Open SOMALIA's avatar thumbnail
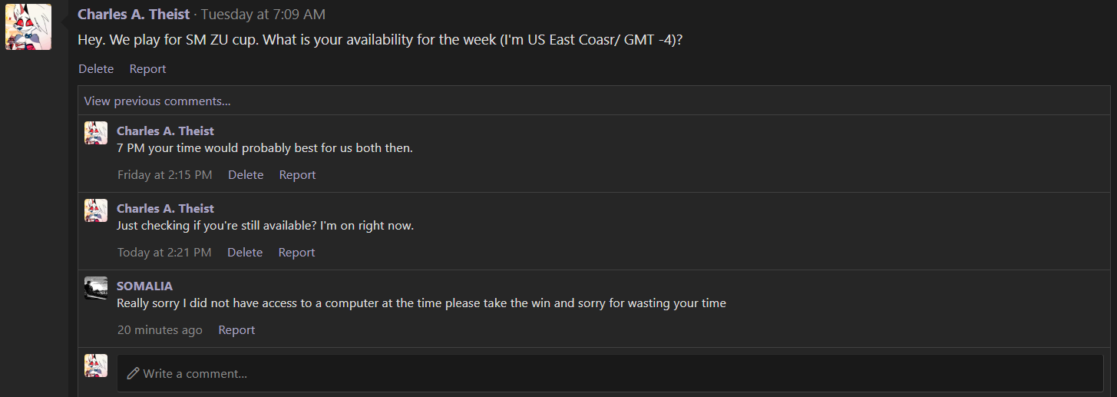Screen dimensions: 1117x397 pyautogui.click(x=96, y=288)
